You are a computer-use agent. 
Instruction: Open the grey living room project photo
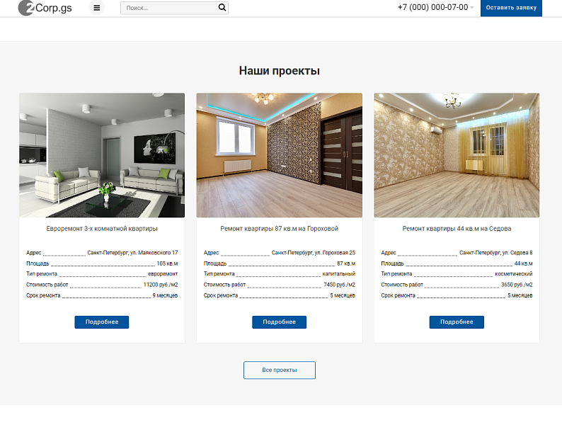[102, 155]
